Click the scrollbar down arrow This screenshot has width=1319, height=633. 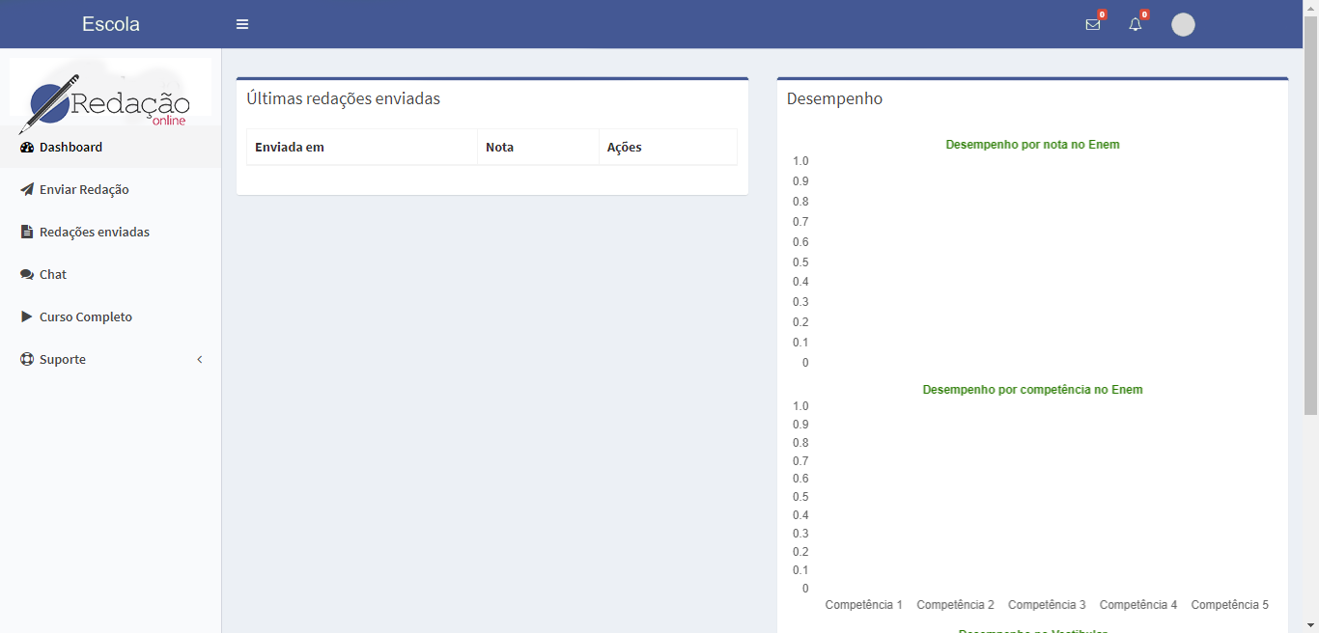[1310, 624]
